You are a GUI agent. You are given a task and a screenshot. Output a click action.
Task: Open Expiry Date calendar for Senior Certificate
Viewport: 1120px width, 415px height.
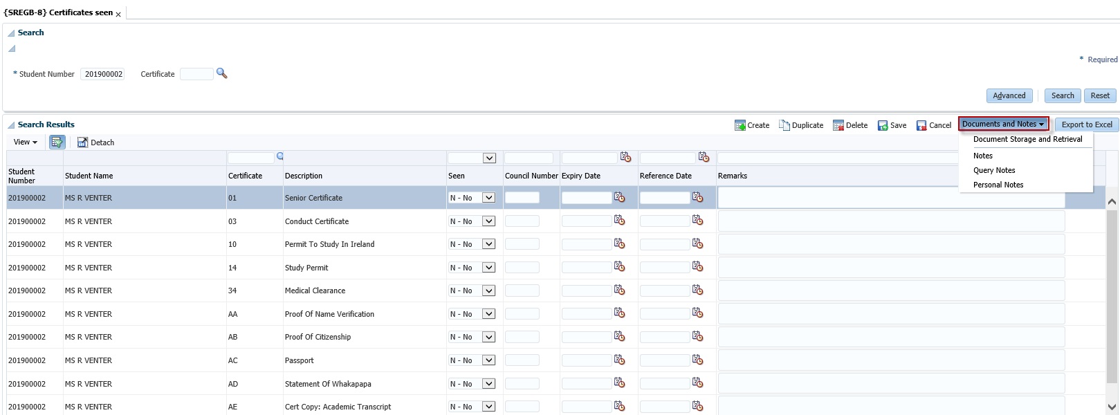(619, 198)
